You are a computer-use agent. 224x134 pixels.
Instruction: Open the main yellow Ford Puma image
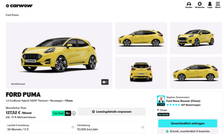[x=59, y=55]
